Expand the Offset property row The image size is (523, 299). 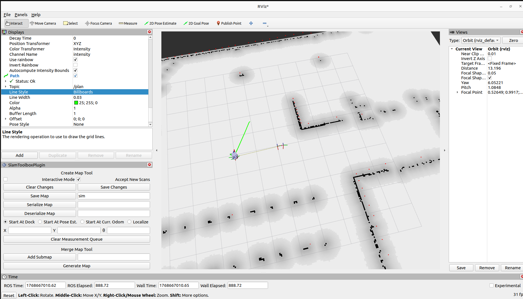click(6, 119)
